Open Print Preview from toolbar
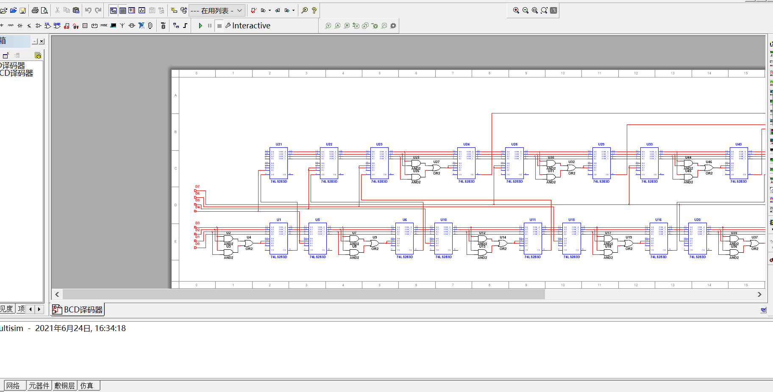Screen dimensions: 773x392 pyautogui.click(x=44, y=10)
